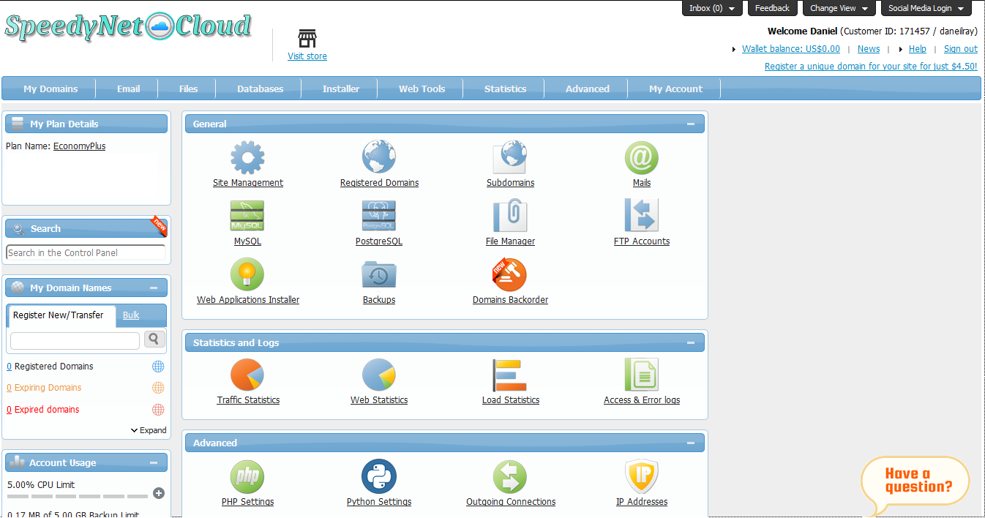Open the Social Media Login dropdown
The image size is (985, 518).
(926, 8)
